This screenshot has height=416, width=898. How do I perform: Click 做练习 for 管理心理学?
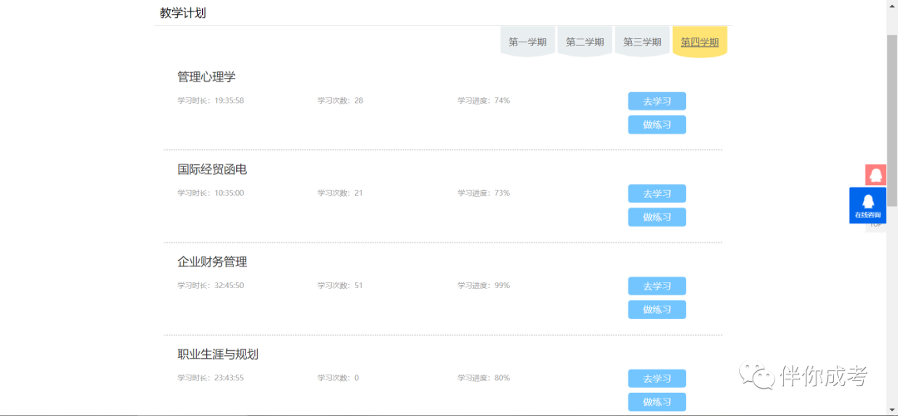657,125
